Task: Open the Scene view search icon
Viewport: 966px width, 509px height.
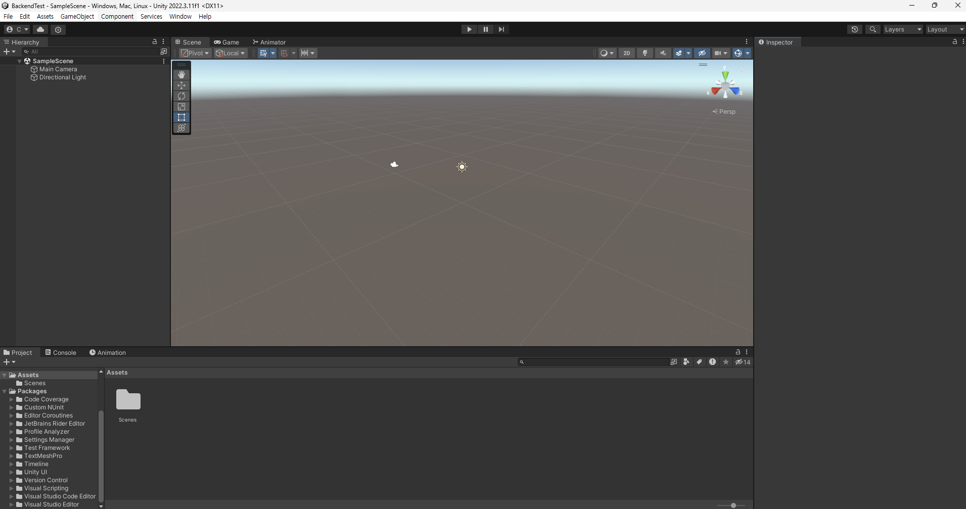Action: pos(873,29)
